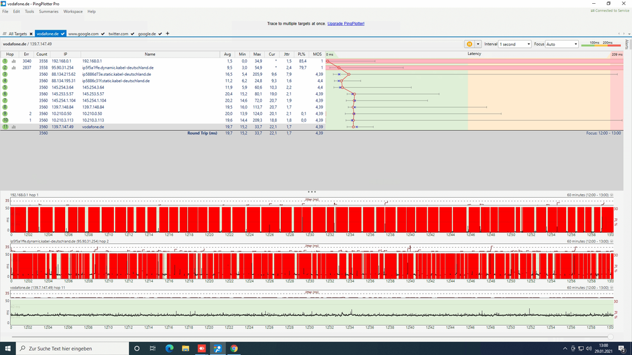This screenshot has width=632, height=355.
Task: Click the timeline horizontal scrollbar at bottom
Action: [x=313, y=337]
